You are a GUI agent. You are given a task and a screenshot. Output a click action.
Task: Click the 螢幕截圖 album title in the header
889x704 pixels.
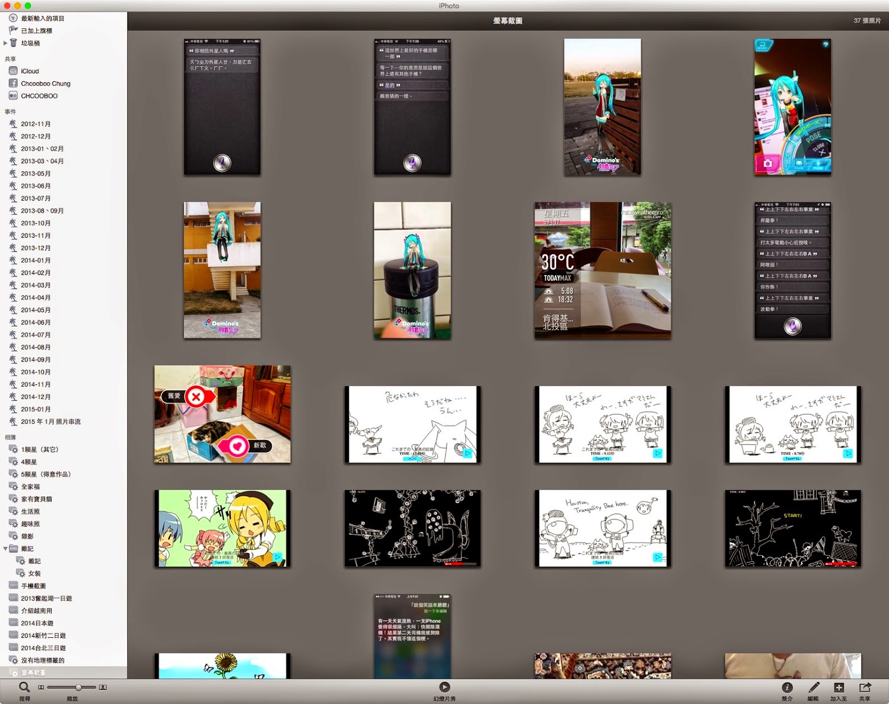point(507,21)
